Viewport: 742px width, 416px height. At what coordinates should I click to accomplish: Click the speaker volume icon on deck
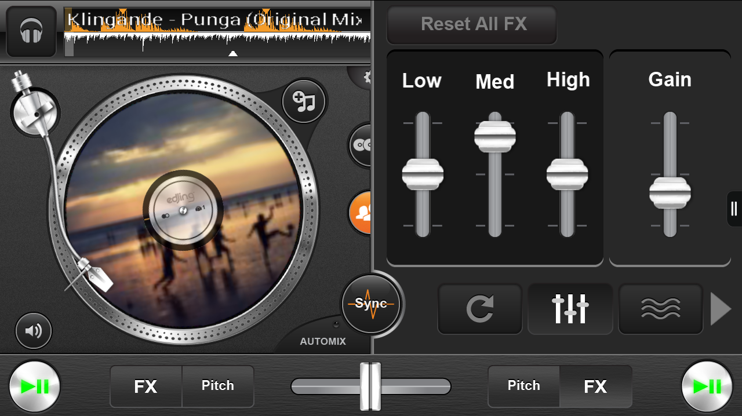pyautogui.click(x=34, y=331)
